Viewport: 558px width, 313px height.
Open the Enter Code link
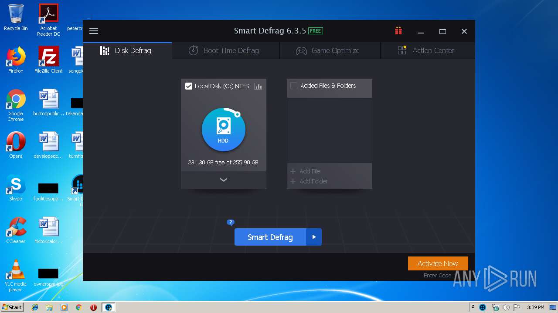tap(437, 275)
